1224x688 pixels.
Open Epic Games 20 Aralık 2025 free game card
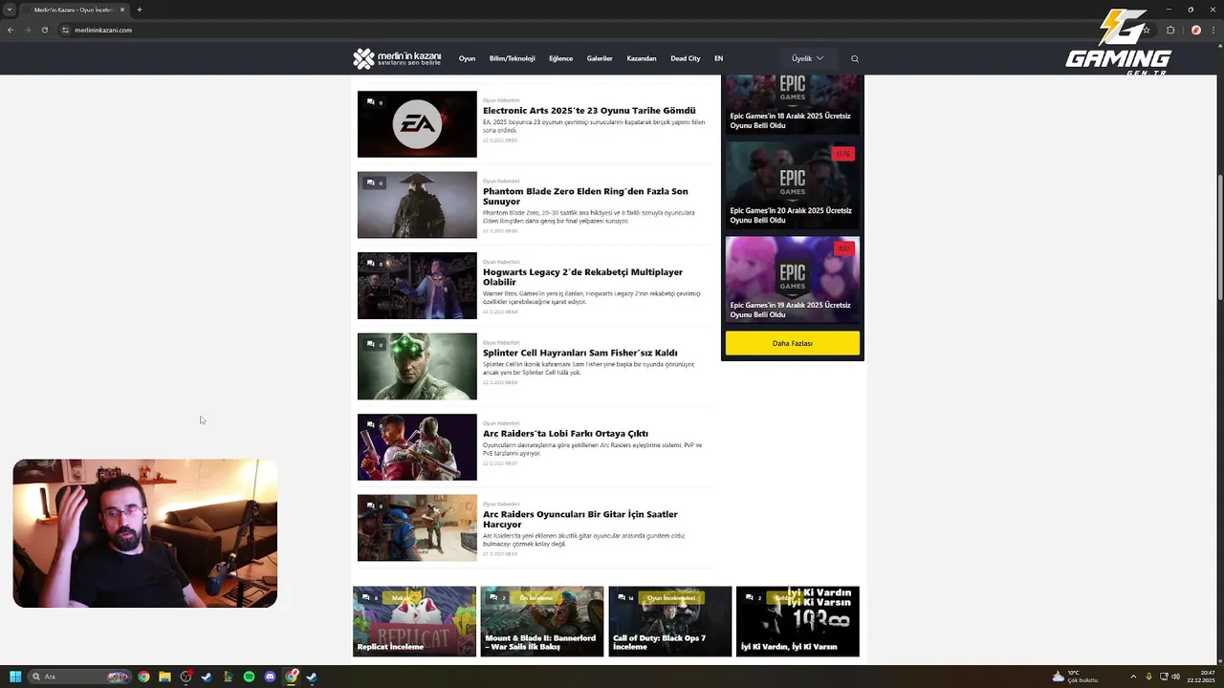click(792, 185)
